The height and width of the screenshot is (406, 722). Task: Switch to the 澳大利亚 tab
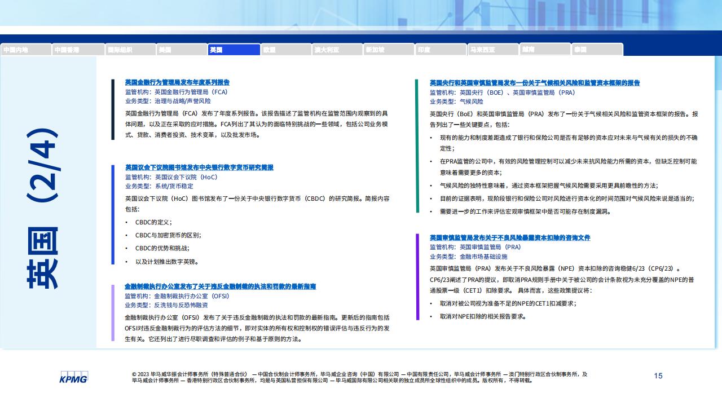(337, 50)
